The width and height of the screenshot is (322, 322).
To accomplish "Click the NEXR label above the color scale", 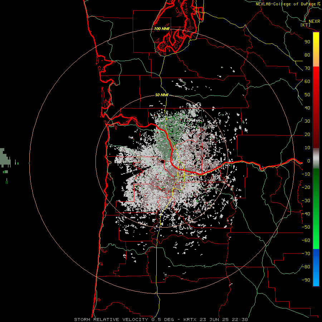I will pos(314,21).
